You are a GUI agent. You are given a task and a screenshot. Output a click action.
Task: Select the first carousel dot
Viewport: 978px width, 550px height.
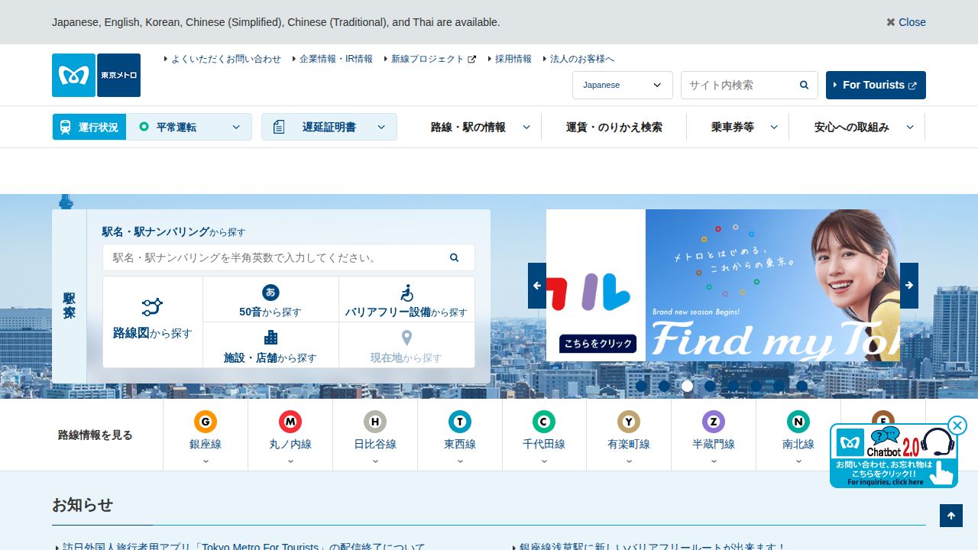point(641,387)
